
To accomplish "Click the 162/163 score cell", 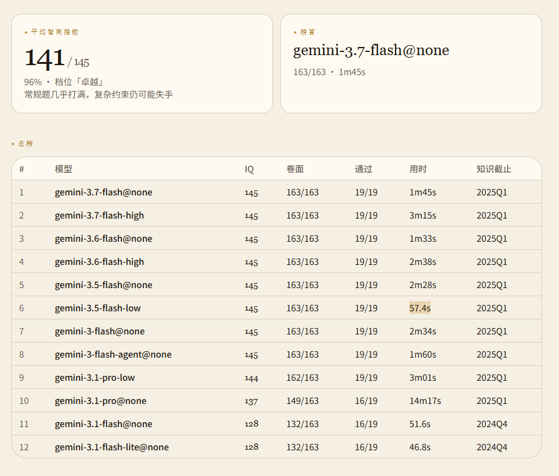I will click(x=302, y=378).
